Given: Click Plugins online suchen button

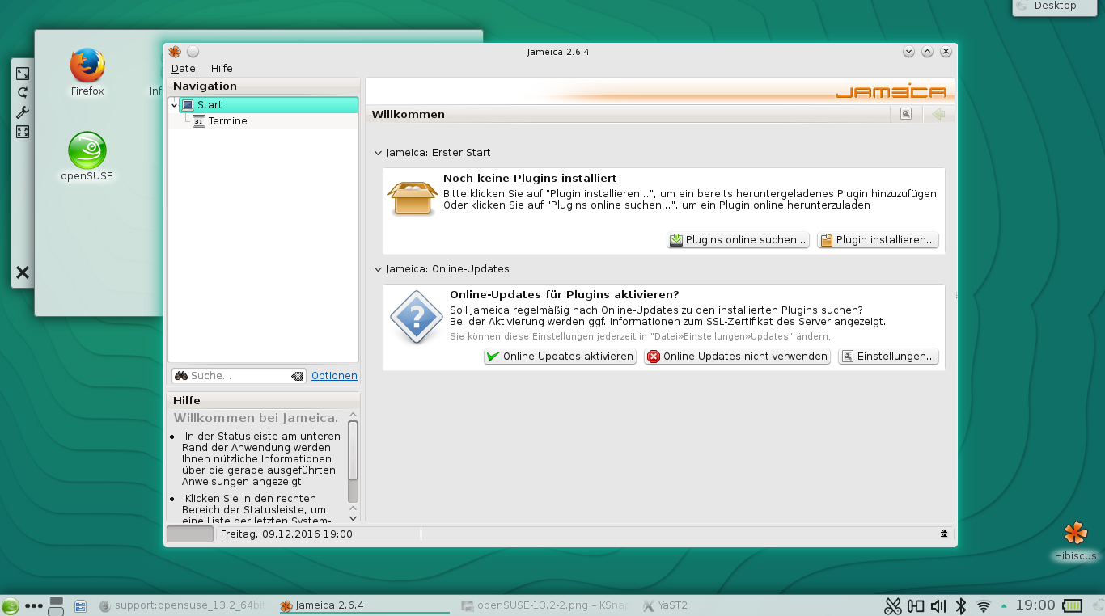Looking at the screenshot, I should tap(738, 240).
